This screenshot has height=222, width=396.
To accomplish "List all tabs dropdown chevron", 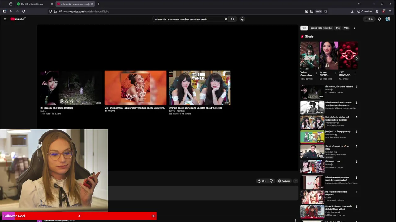I will pos(359,4).
